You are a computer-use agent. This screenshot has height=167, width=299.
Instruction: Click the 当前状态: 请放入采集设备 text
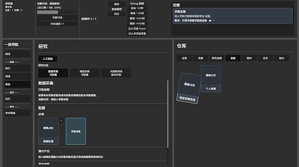point(53,99)
